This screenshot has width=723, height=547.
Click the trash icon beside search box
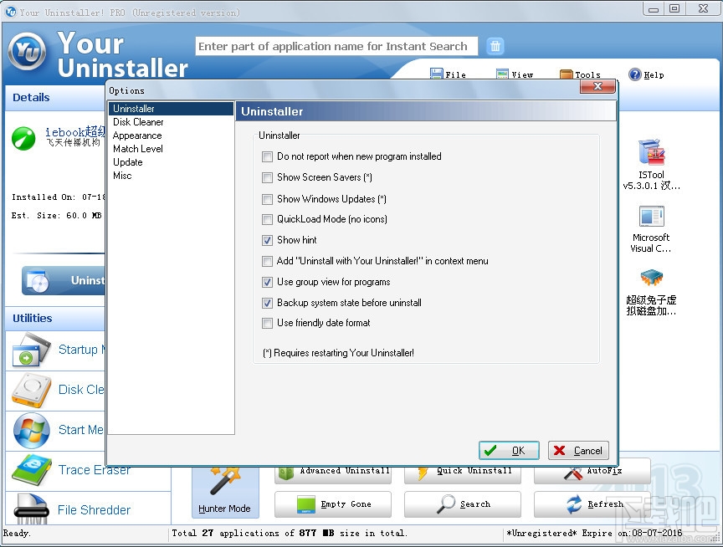(x=495, y=46)
